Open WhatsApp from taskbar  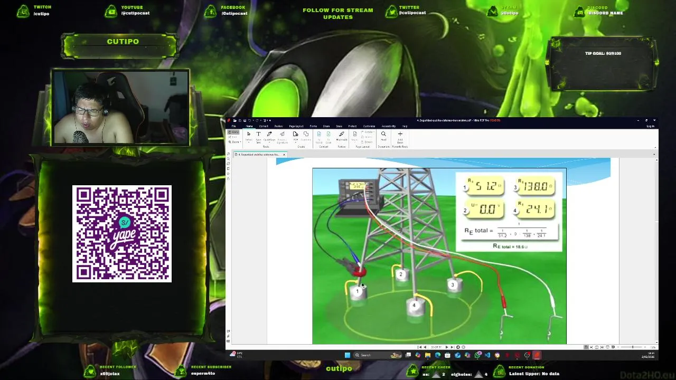(477, 355)
